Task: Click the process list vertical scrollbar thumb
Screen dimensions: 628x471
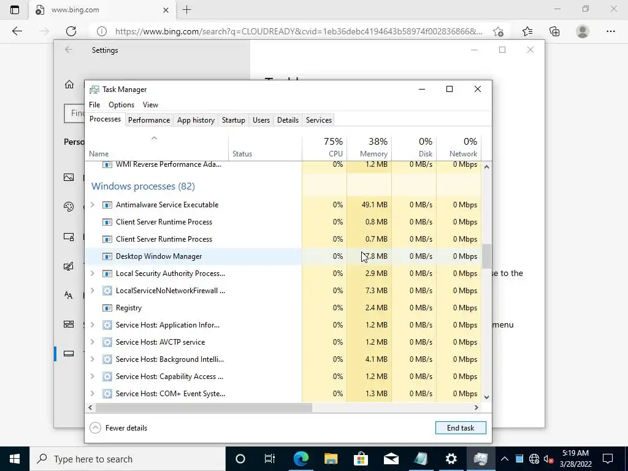Action: pyautogui.click(x=486, y=256)
